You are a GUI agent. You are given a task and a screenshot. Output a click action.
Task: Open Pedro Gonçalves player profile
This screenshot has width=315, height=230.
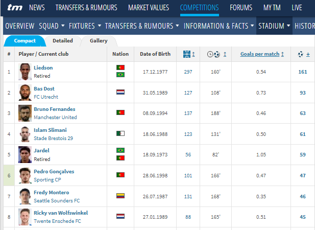click(54, 171)
